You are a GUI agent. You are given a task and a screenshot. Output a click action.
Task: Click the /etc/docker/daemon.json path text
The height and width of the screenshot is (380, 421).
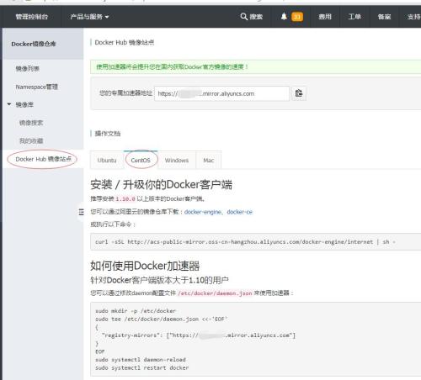[215, 293]
